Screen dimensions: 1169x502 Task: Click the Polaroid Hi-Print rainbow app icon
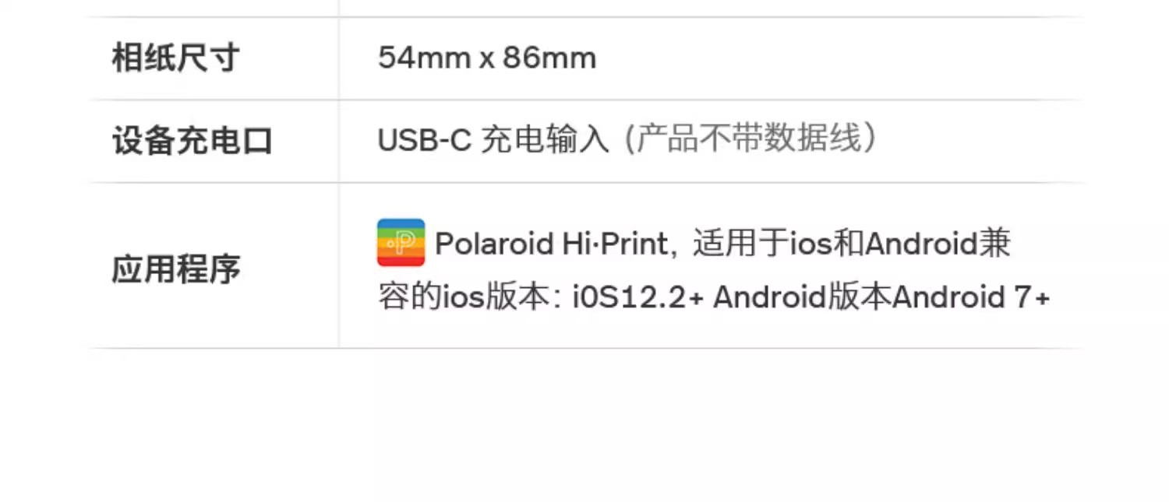click(x=401, y=243)
